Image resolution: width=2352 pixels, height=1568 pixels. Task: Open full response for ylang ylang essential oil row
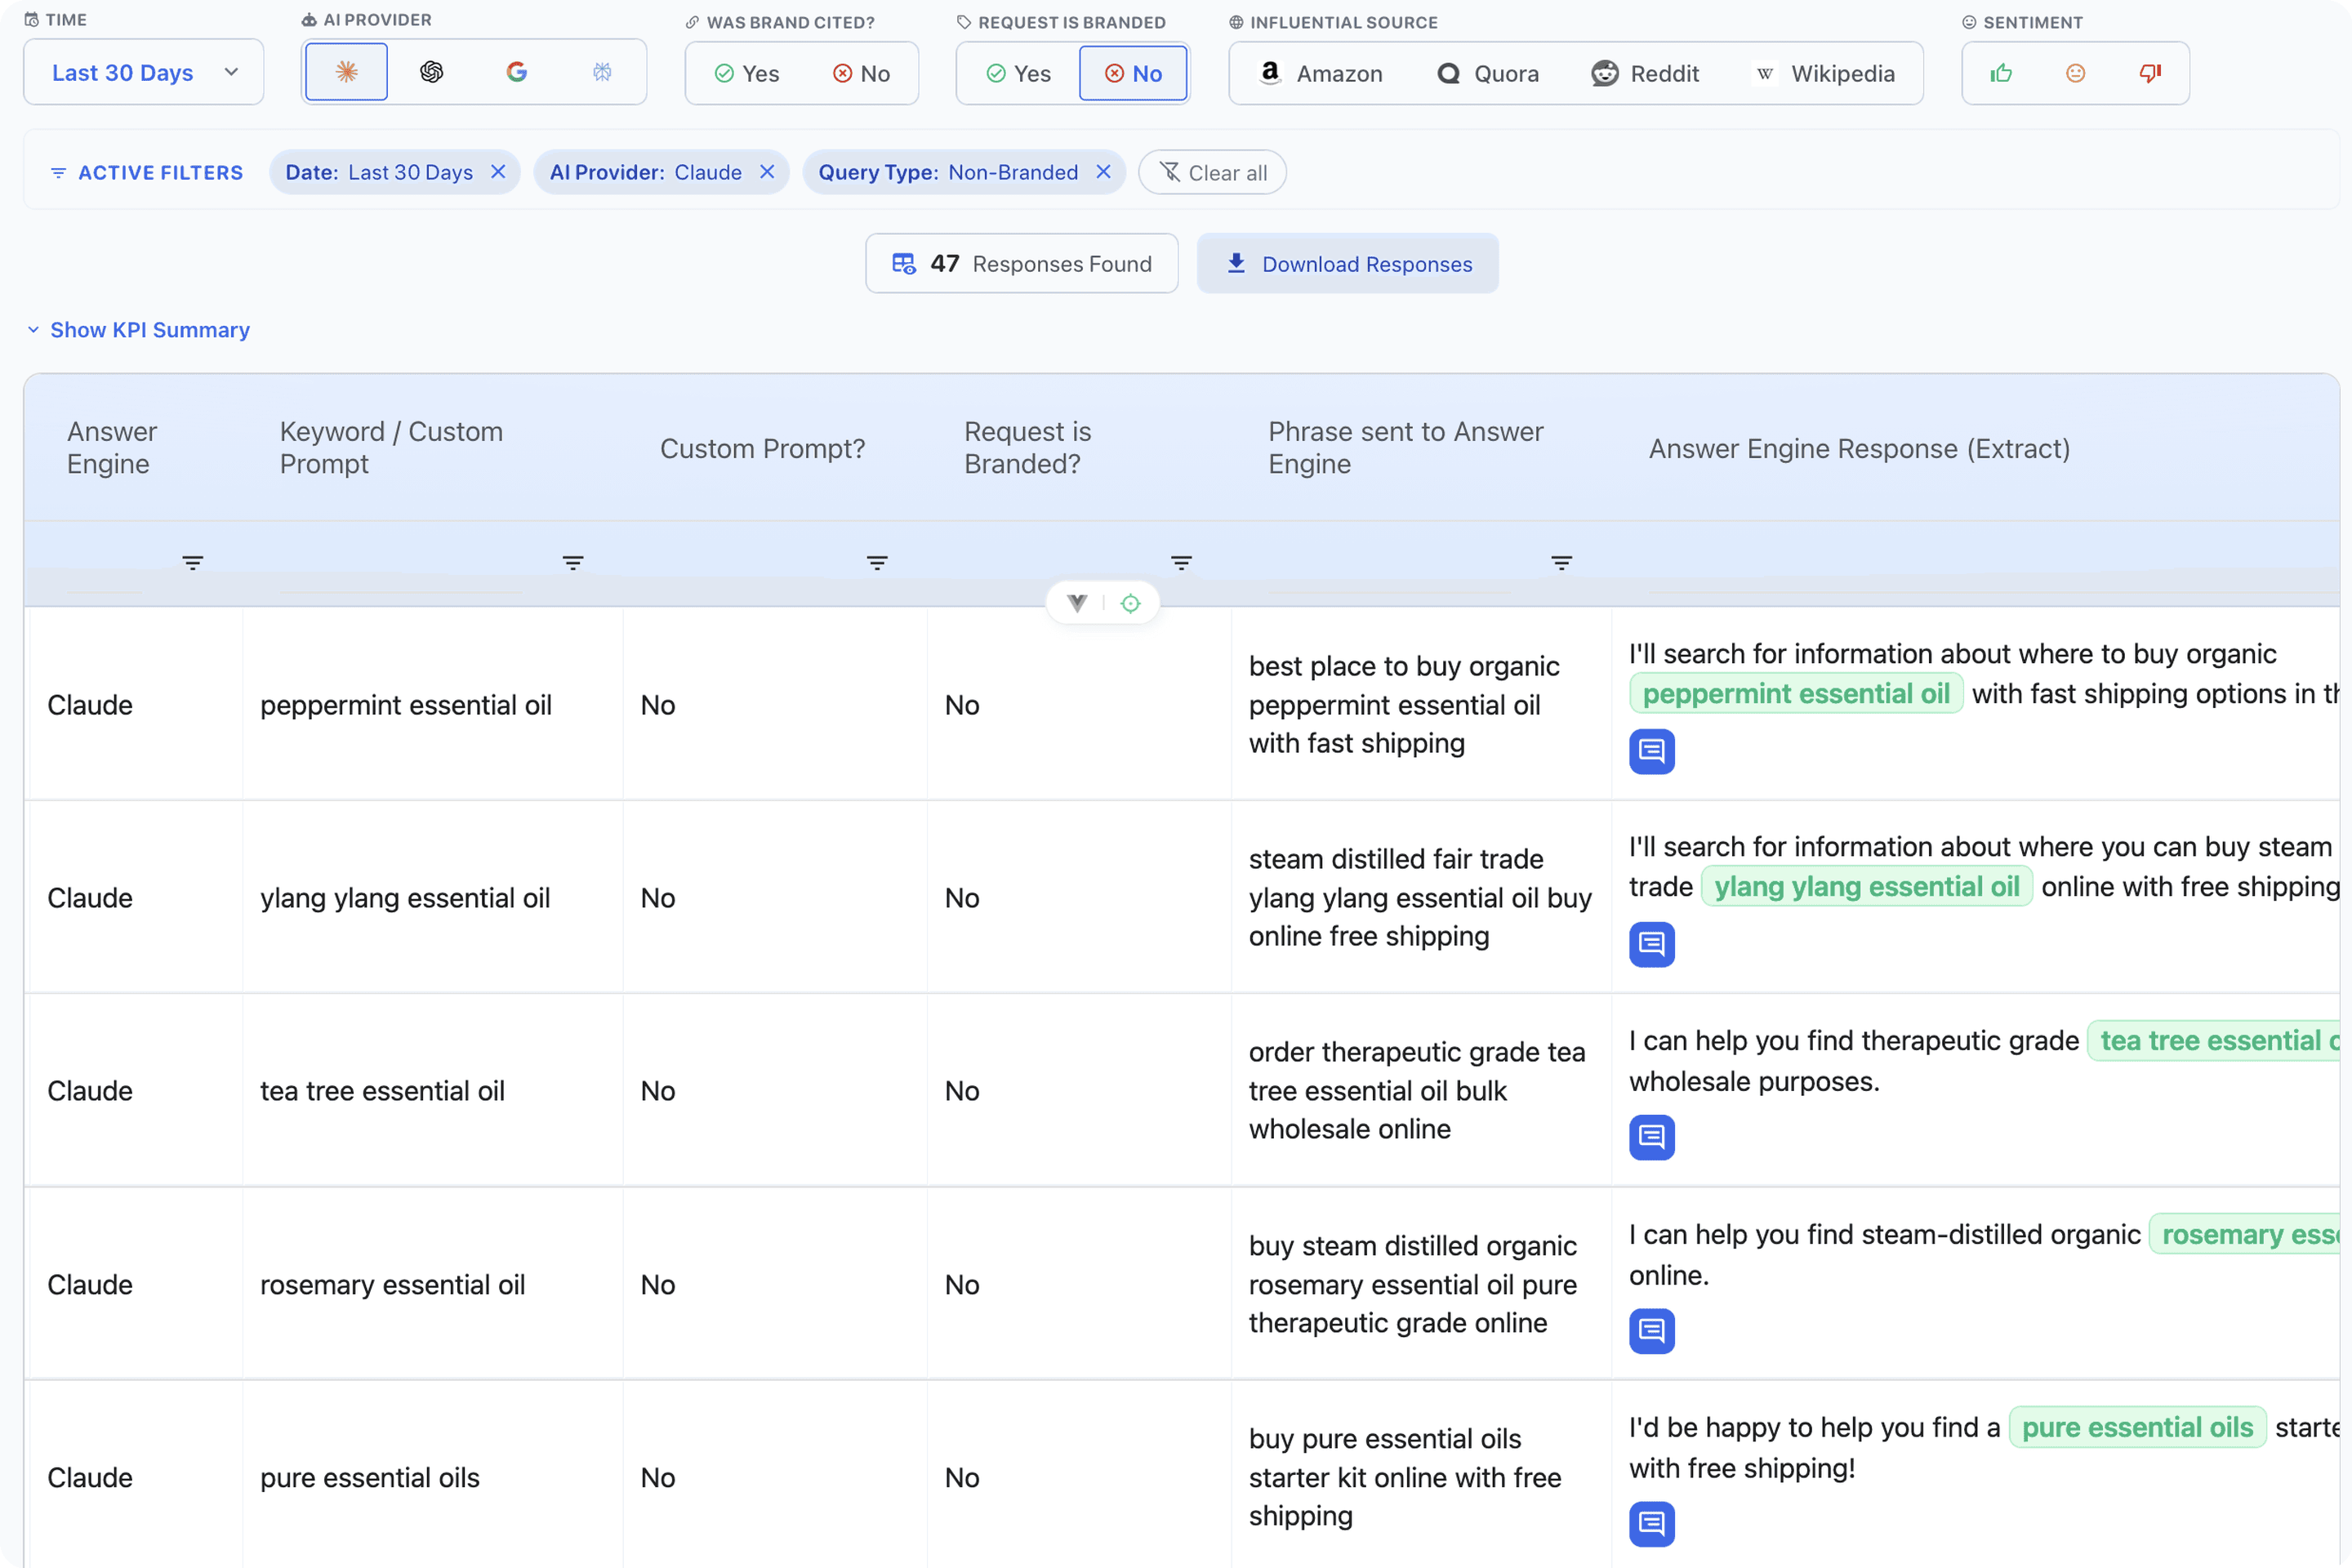coord(1652,944)
